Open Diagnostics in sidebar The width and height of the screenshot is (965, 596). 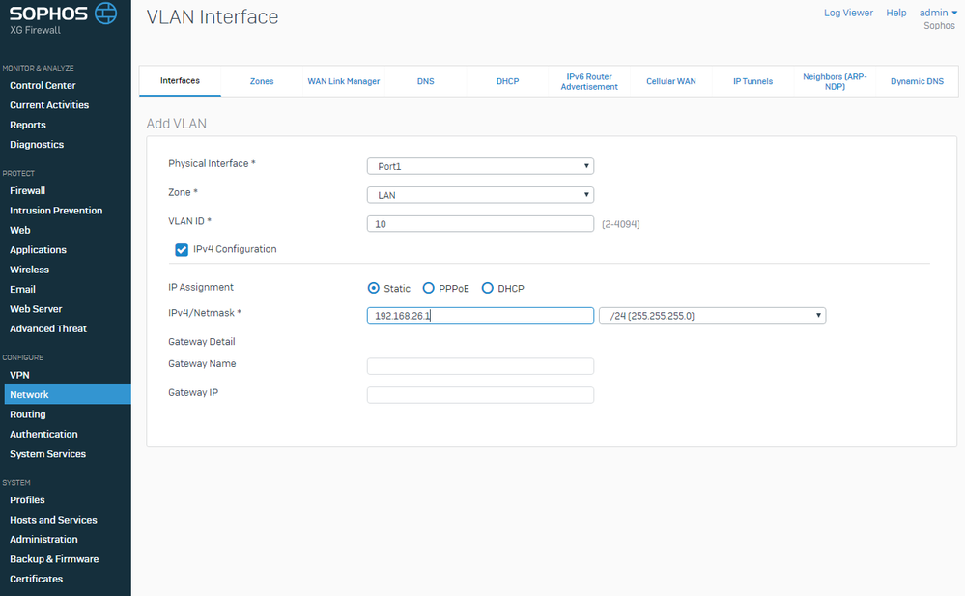[x=37, y=145]
